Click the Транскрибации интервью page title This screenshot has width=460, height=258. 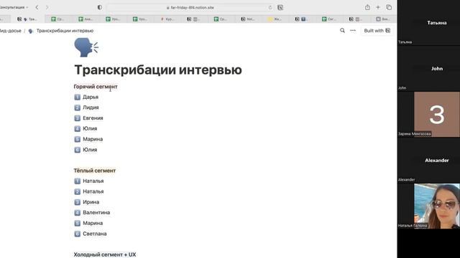[x=158, y=70]
